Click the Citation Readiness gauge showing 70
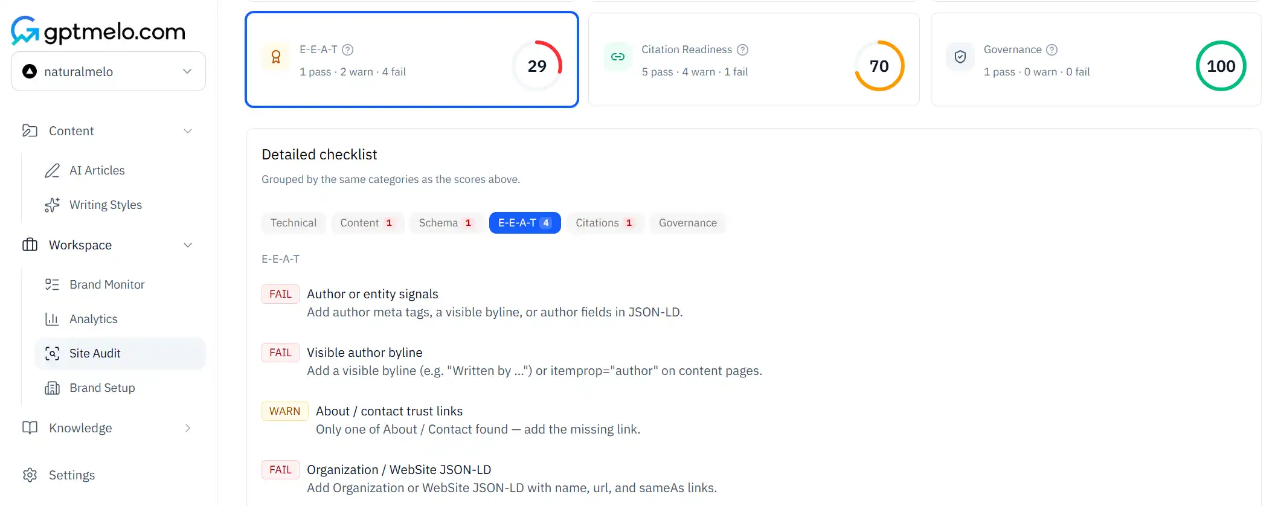Screen dimensions: 1281x506 click(x=879, y=66)
